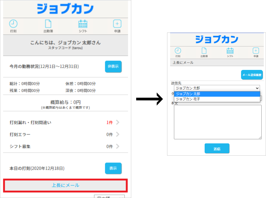
Task: Collapse the 送信先 recipient dropdown
Action: tap(217, 88)
